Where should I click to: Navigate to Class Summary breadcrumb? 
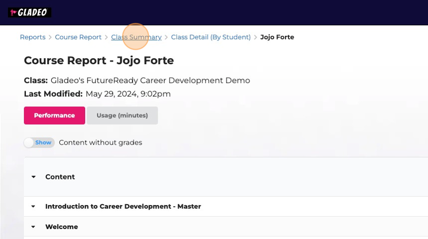click(x=136, y=37)
